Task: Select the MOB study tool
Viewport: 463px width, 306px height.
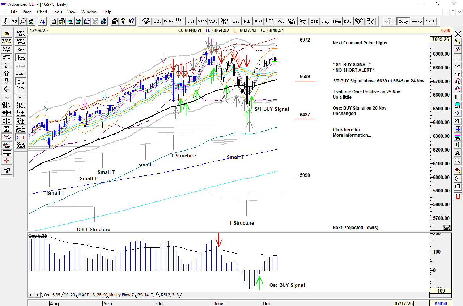Action: pyautogui.click(x=458, y=136)
